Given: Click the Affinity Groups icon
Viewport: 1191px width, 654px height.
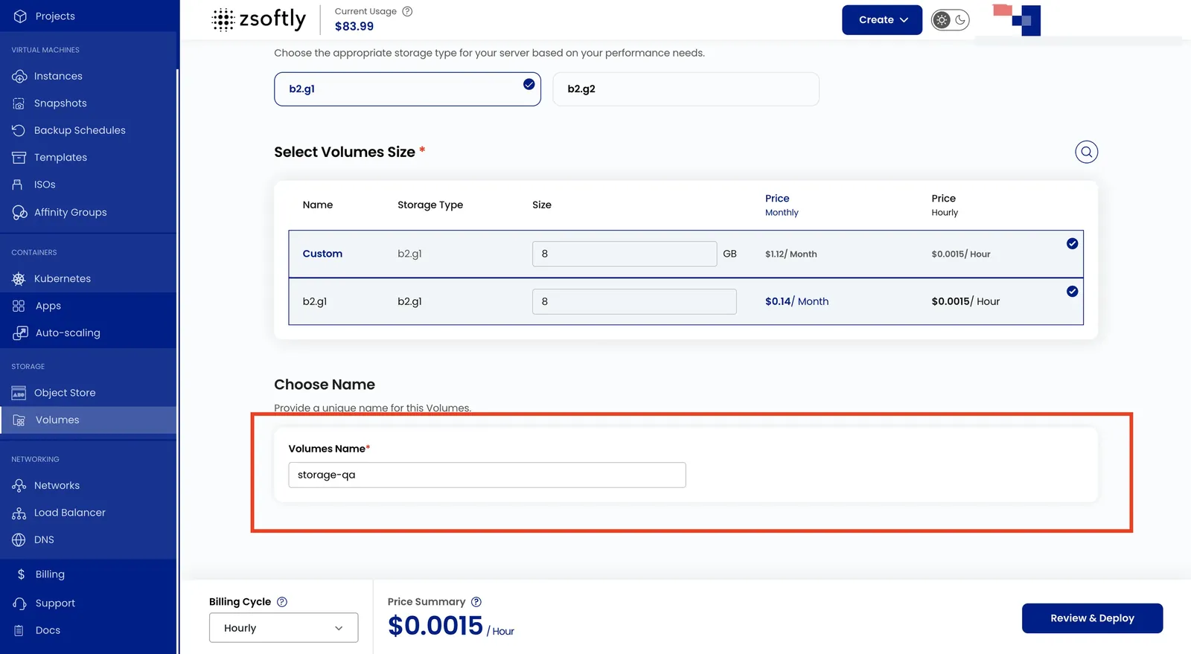Looking at the screenshot, I should tap(19, 212).
